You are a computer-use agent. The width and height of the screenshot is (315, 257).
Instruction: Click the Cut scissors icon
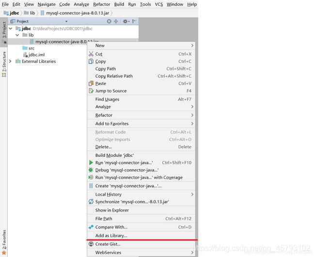tap(91, 54)
